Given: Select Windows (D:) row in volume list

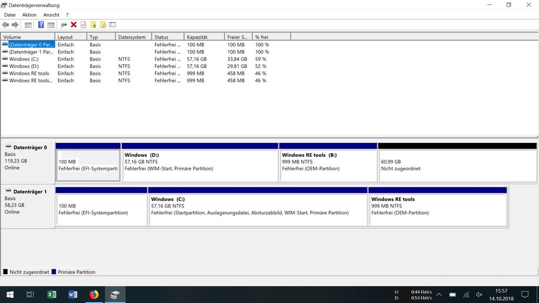Looking at the screenshot, I should [x=23, y=66].
